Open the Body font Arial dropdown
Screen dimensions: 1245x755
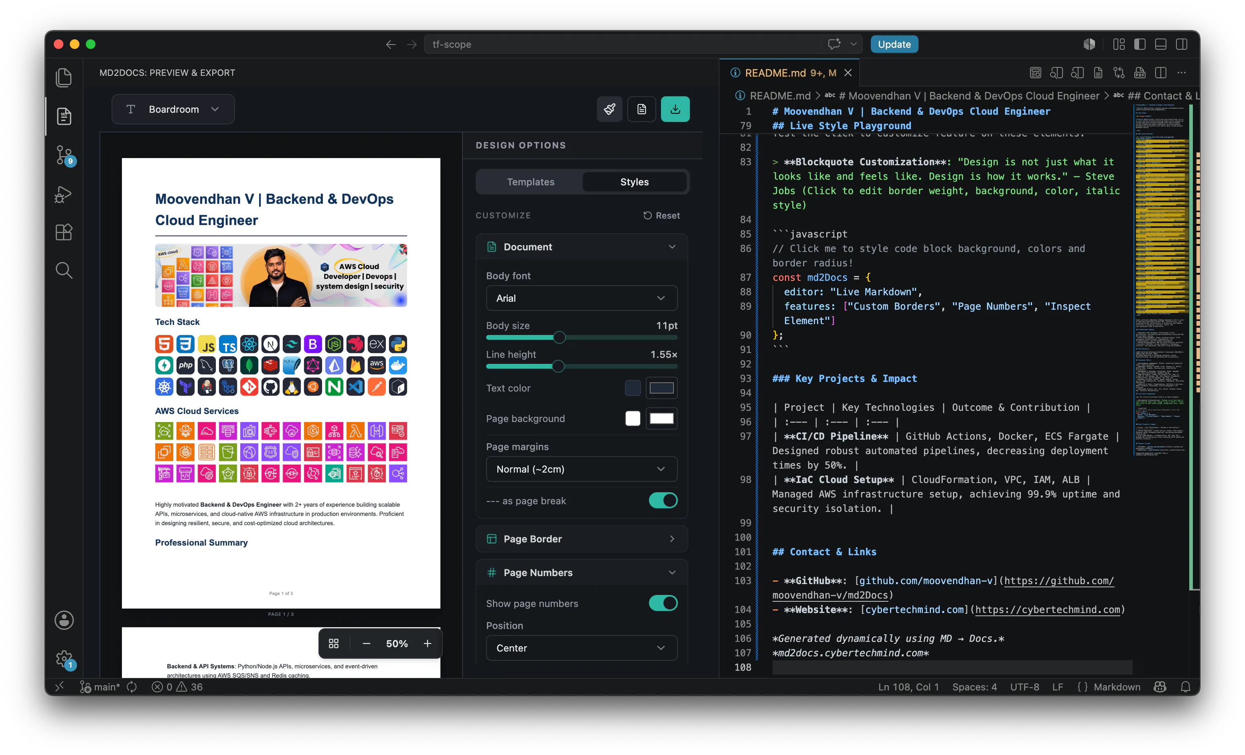582,298
